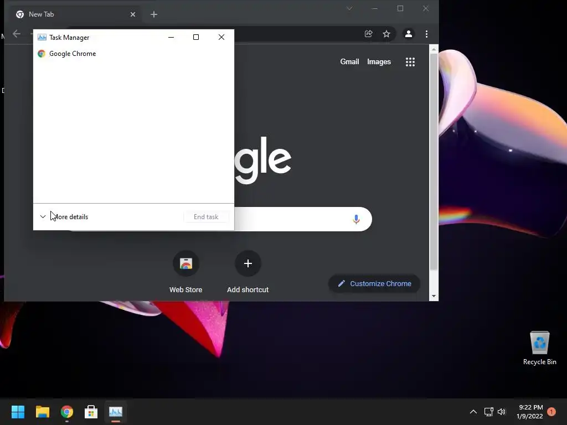Screen dimensions: 567x425
Task: Open clock and date in taskbar
Action: click(x=530, y=412)
